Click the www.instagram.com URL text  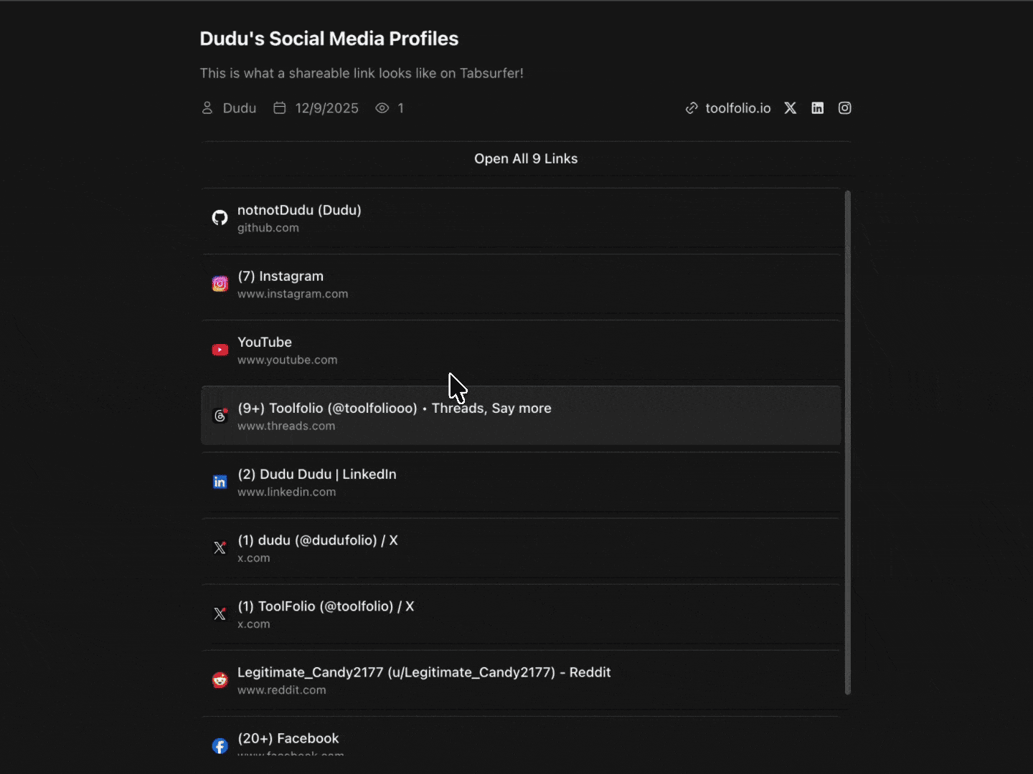pyautogui.click(x=293, y=294)
